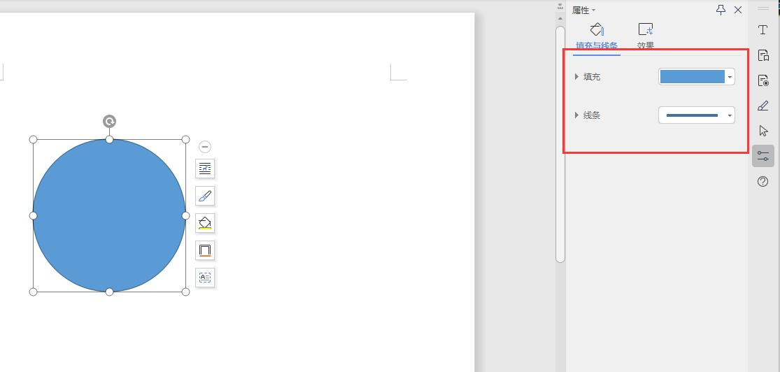This screenshot has width=780, height=372.
Task: Select the shape style brush icon
Action: (205, 196)
